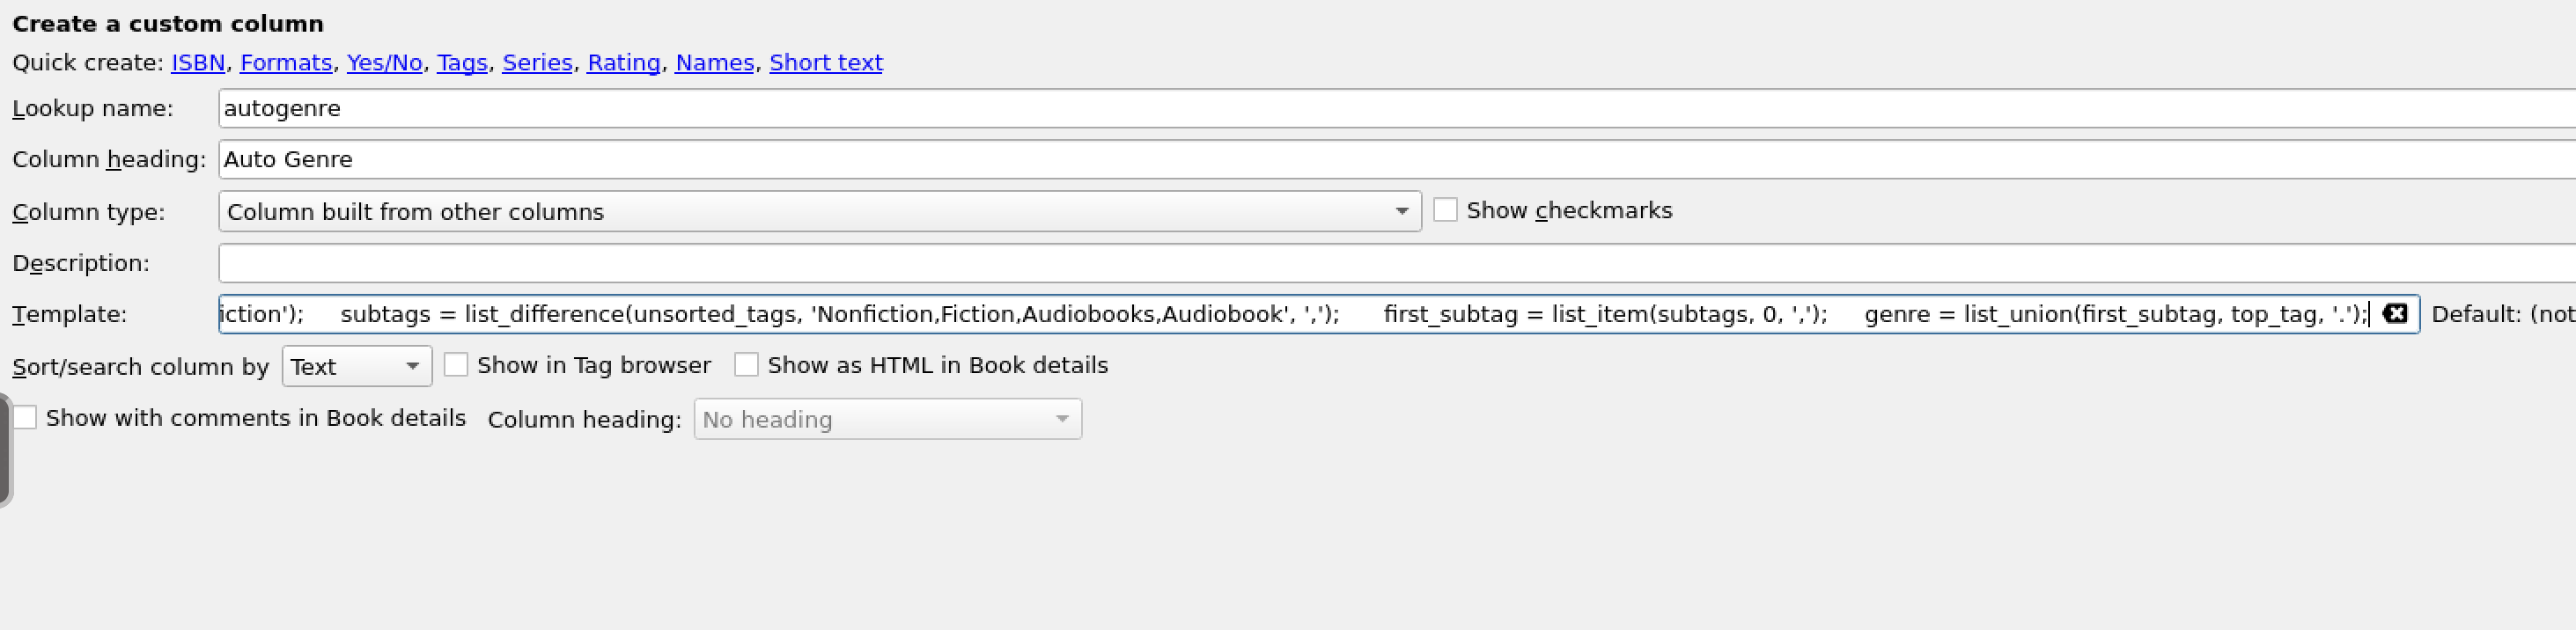
Task: Toggle Show in Tag browser checkbox
Action: click(456, 365)
